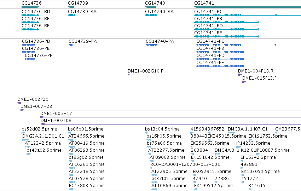301x191 pixels.
Task: Open transcript CG14736-RD
Action: tap(36, 12)
